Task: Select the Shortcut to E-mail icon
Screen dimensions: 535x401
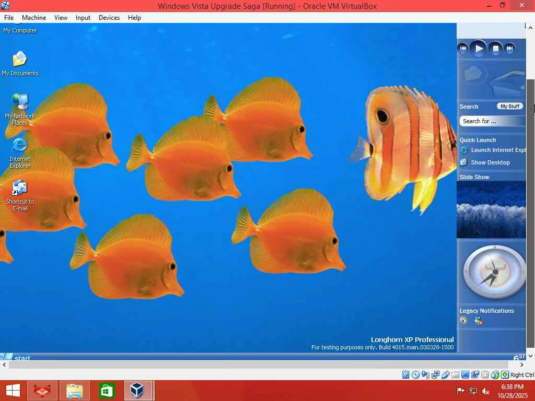Action: 20,196
